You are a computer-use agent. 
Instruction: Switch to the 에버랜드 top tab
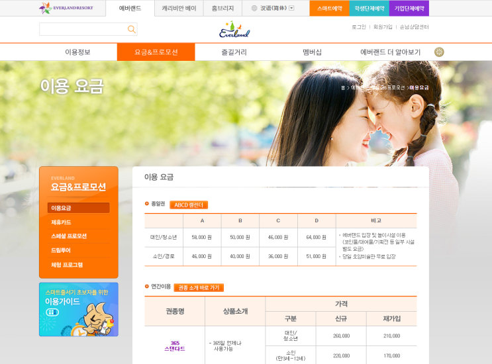[130, 8]
